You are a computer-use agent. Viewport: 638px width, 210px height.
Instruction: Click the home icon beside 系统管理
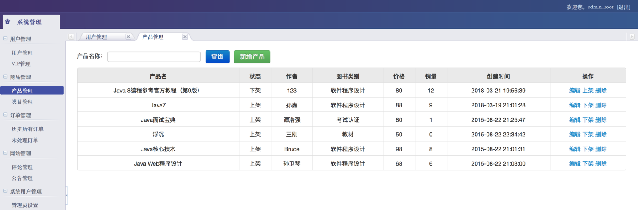pyautogui.click(x=8, y=21)
